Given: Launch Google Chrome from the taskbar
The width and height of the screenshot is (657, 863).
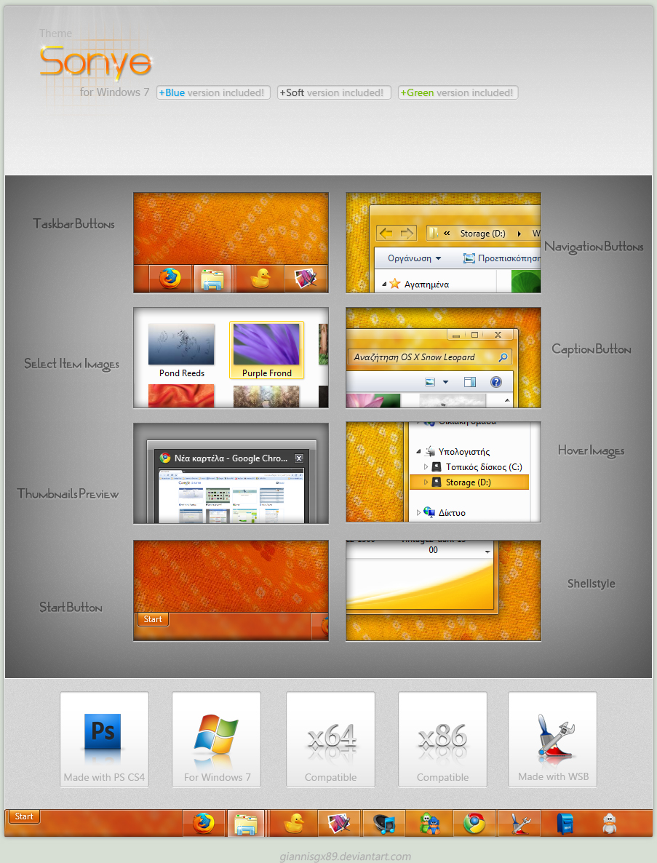Looking at the screenshot, I should (474, 823).
